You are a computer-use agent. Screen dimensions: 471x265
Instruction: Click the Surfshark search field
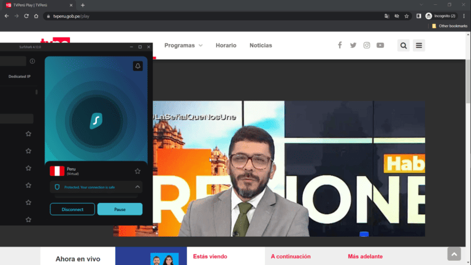pyautogui.click(x=13, y=61)
